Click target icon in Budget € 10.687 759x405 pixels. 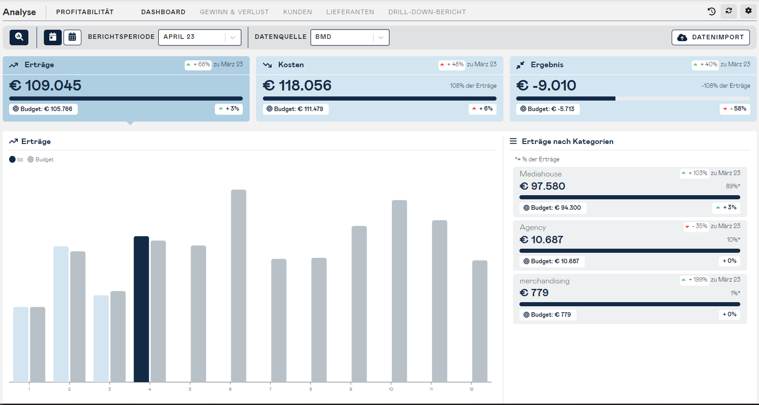(x=527, y=261)
